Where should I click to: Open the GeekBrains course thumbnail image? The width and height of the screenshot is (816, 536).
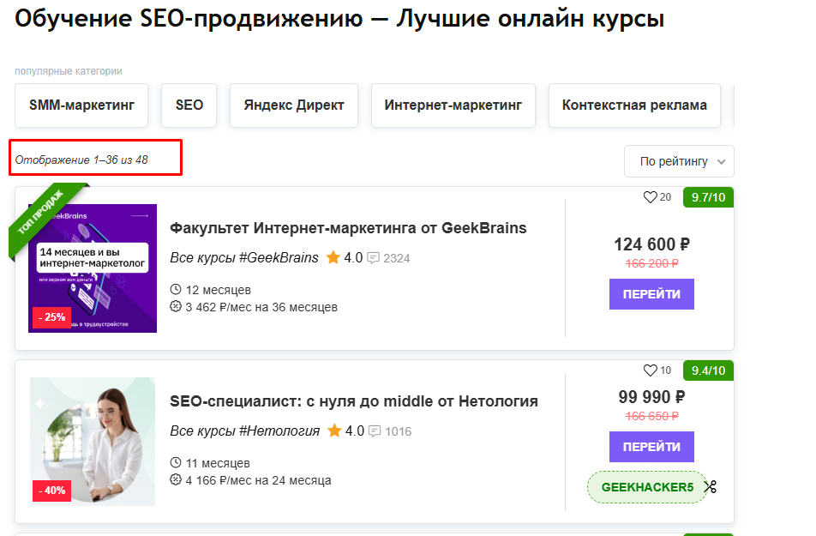coord(93,268)
